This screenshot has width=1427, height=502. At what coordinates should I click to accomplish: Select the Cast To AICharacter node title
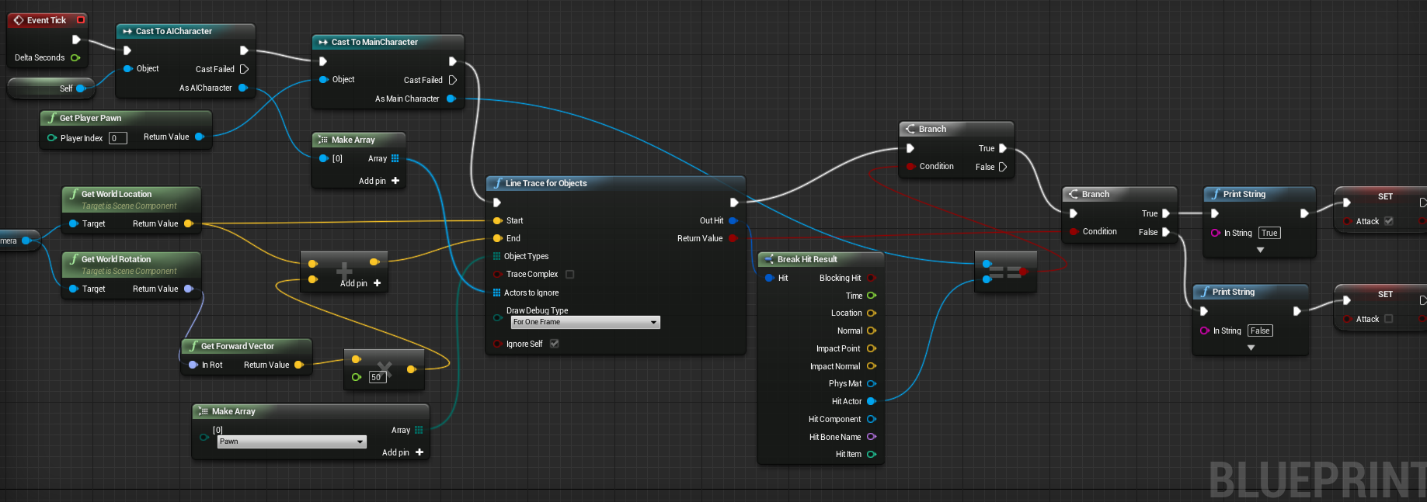(x=174, y=31)
